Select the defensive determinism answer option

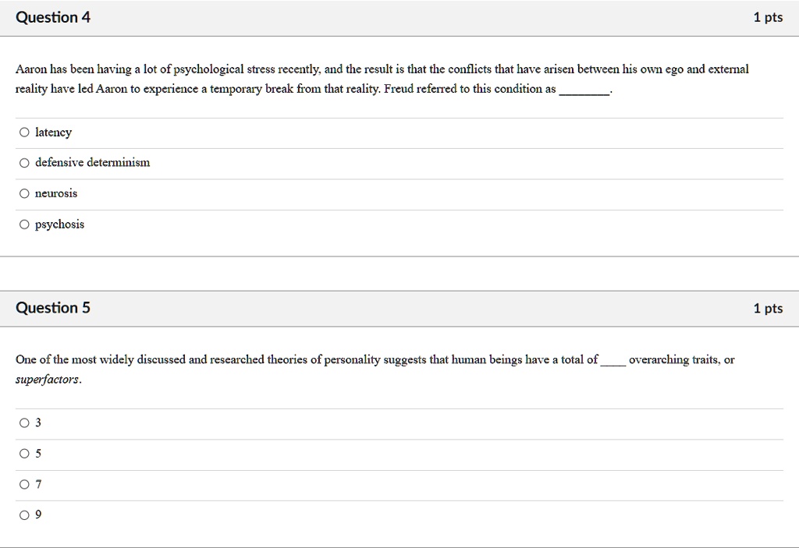click(x=24, y=162)
